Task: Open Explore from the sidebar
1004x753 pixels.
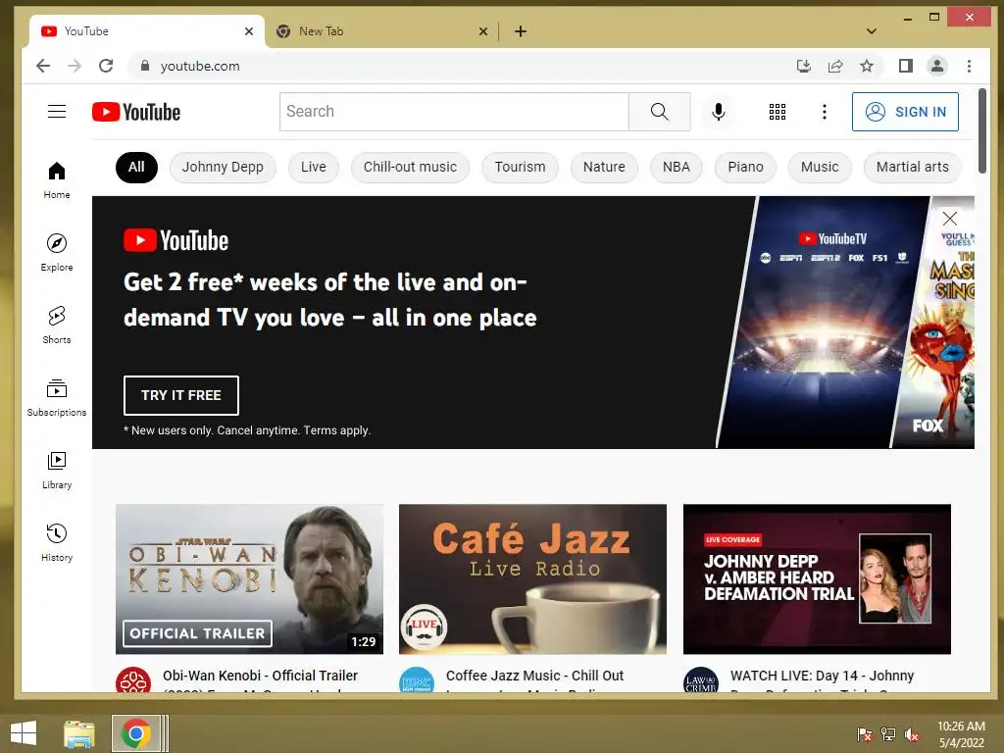Action: [x=57, y=252]
